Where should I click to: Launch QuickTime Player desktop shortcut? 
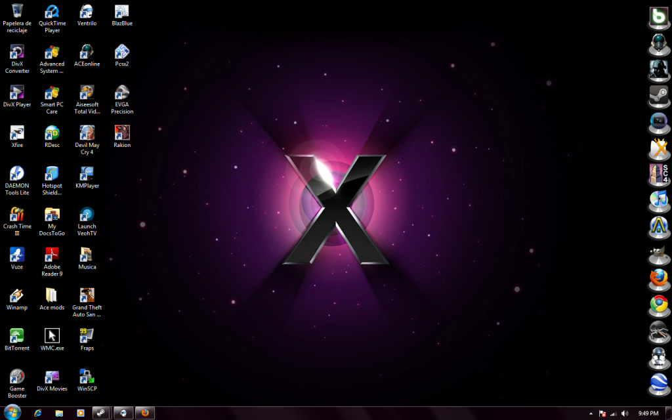click(52, 18)
